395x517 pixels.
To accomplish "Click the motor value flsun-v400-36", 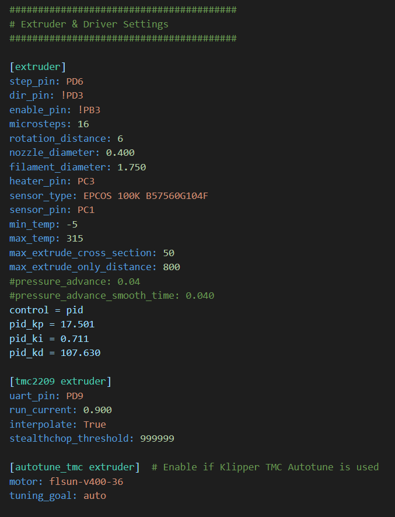I will (x=86, y=482).
